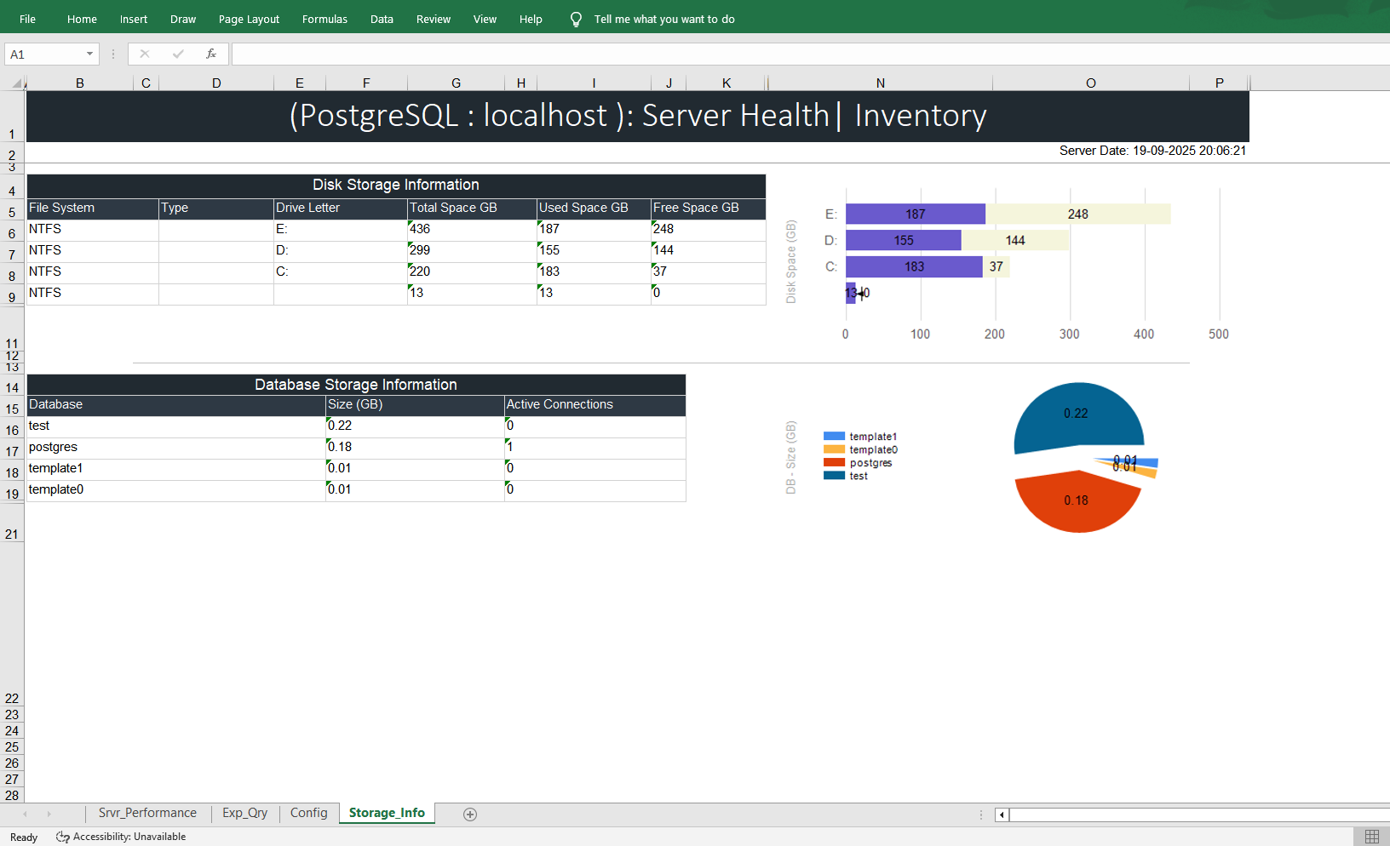Image resolution: width=1390 pixels, height=846 pixels.
Task: Switch to the Srvr_Performance sheet tab
Action: (147, 813)
